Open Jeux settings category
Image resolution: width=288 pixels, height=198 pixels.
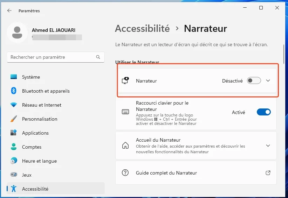56,175
